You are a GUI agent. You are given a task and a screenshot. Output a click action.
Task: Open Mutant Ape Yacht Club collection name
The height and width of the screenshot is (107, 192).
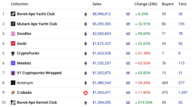[x=37, y=24]
